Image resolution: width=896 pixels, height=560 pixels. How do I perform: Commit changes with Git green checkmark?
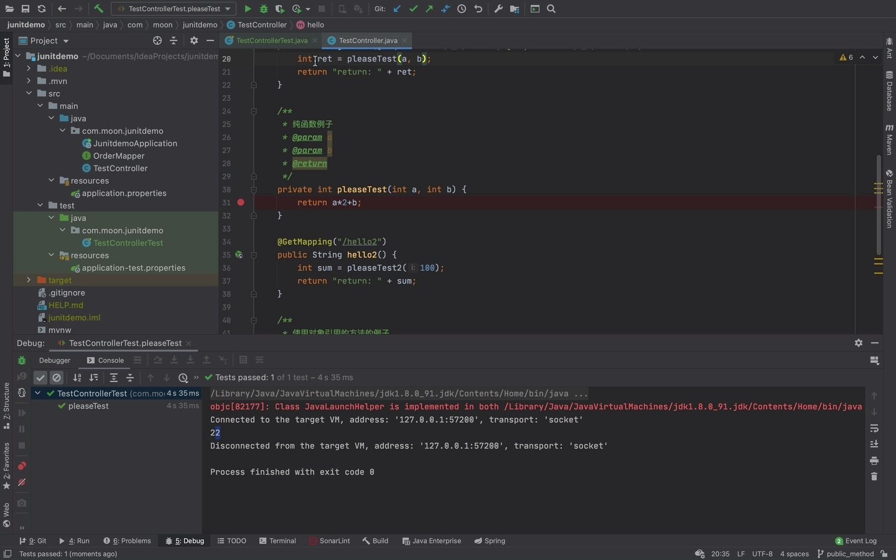pos(413,9)
